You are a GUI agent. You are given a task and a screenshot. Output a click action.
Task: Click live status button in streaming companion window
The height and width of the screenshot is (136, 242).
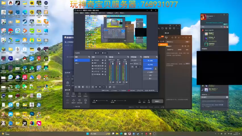pos(157,101)
